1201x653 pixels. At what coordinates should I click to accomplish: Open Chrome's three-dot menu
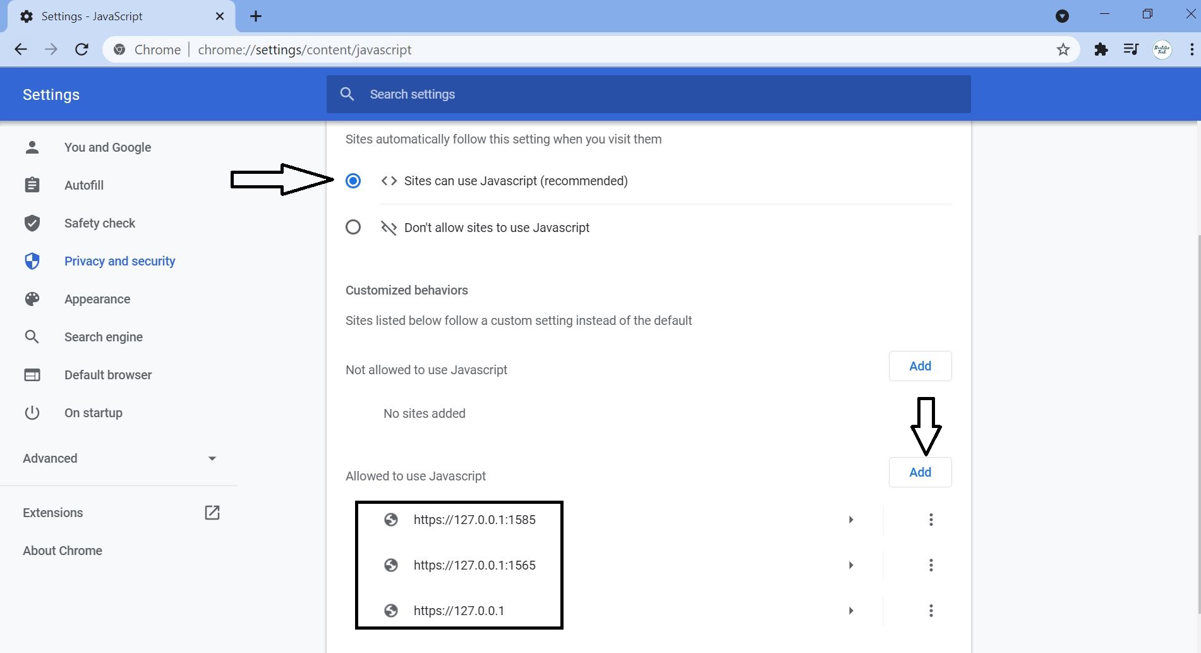coord(1192,49)
